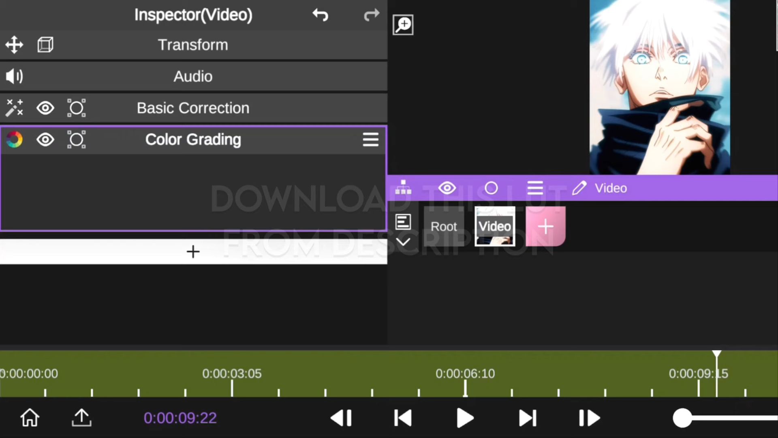
Task: Add a new effect with plus bar
Action: pyautogui.click(x=193, y=252)
